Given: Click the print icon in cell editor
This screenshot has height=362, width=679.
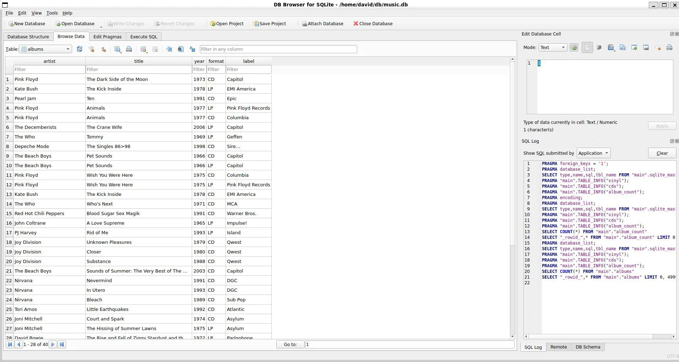Looking at the screenshot, I should 669,48.
